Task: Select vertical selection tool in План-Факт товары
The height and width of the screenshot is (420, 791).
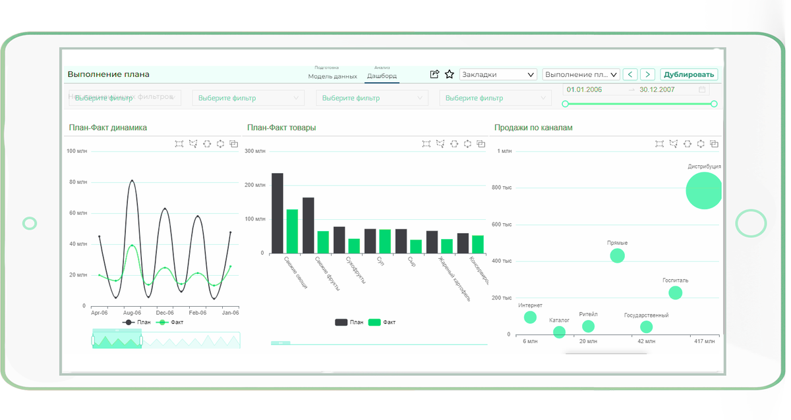Action: click(468, 144)
